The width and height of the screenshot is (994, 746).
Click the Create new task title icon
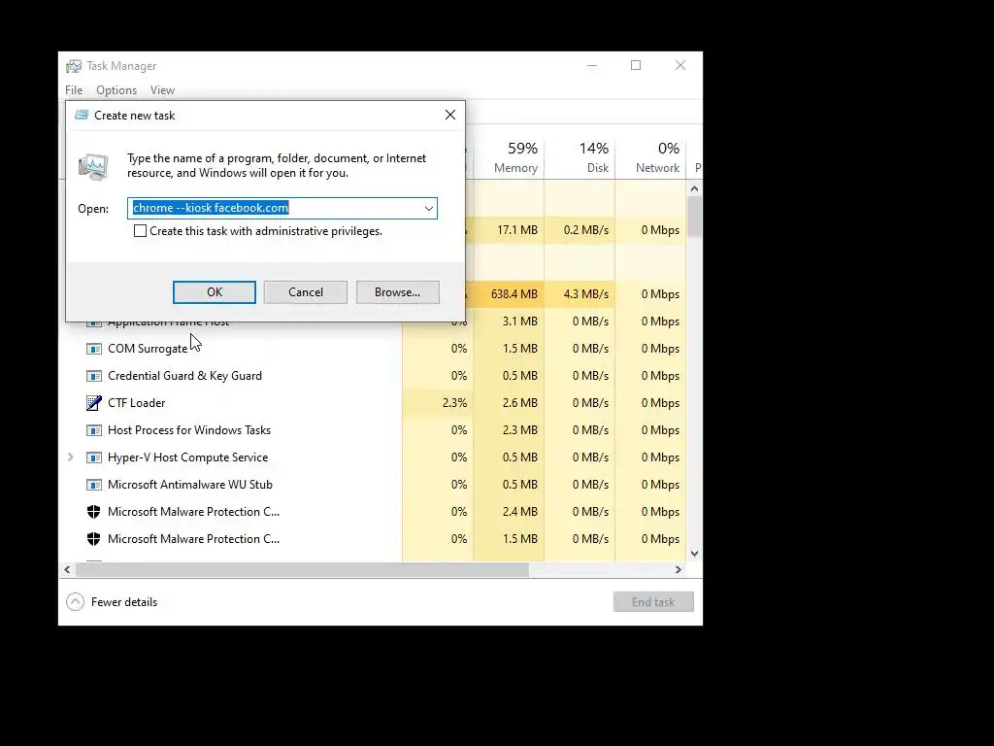coord(82,115)
